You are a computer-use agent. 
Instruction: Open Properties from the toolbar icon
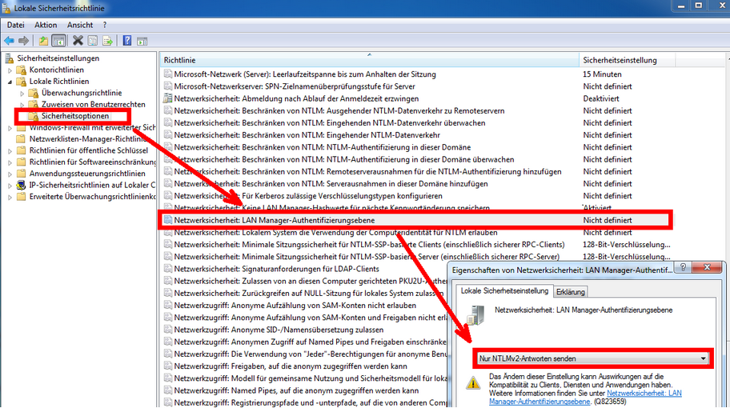point(93,41)
